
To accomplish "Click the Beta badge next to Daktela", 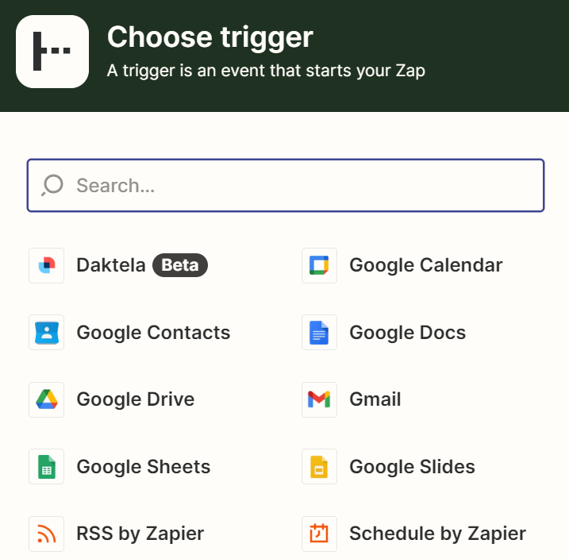I will [x=179, y=265].
